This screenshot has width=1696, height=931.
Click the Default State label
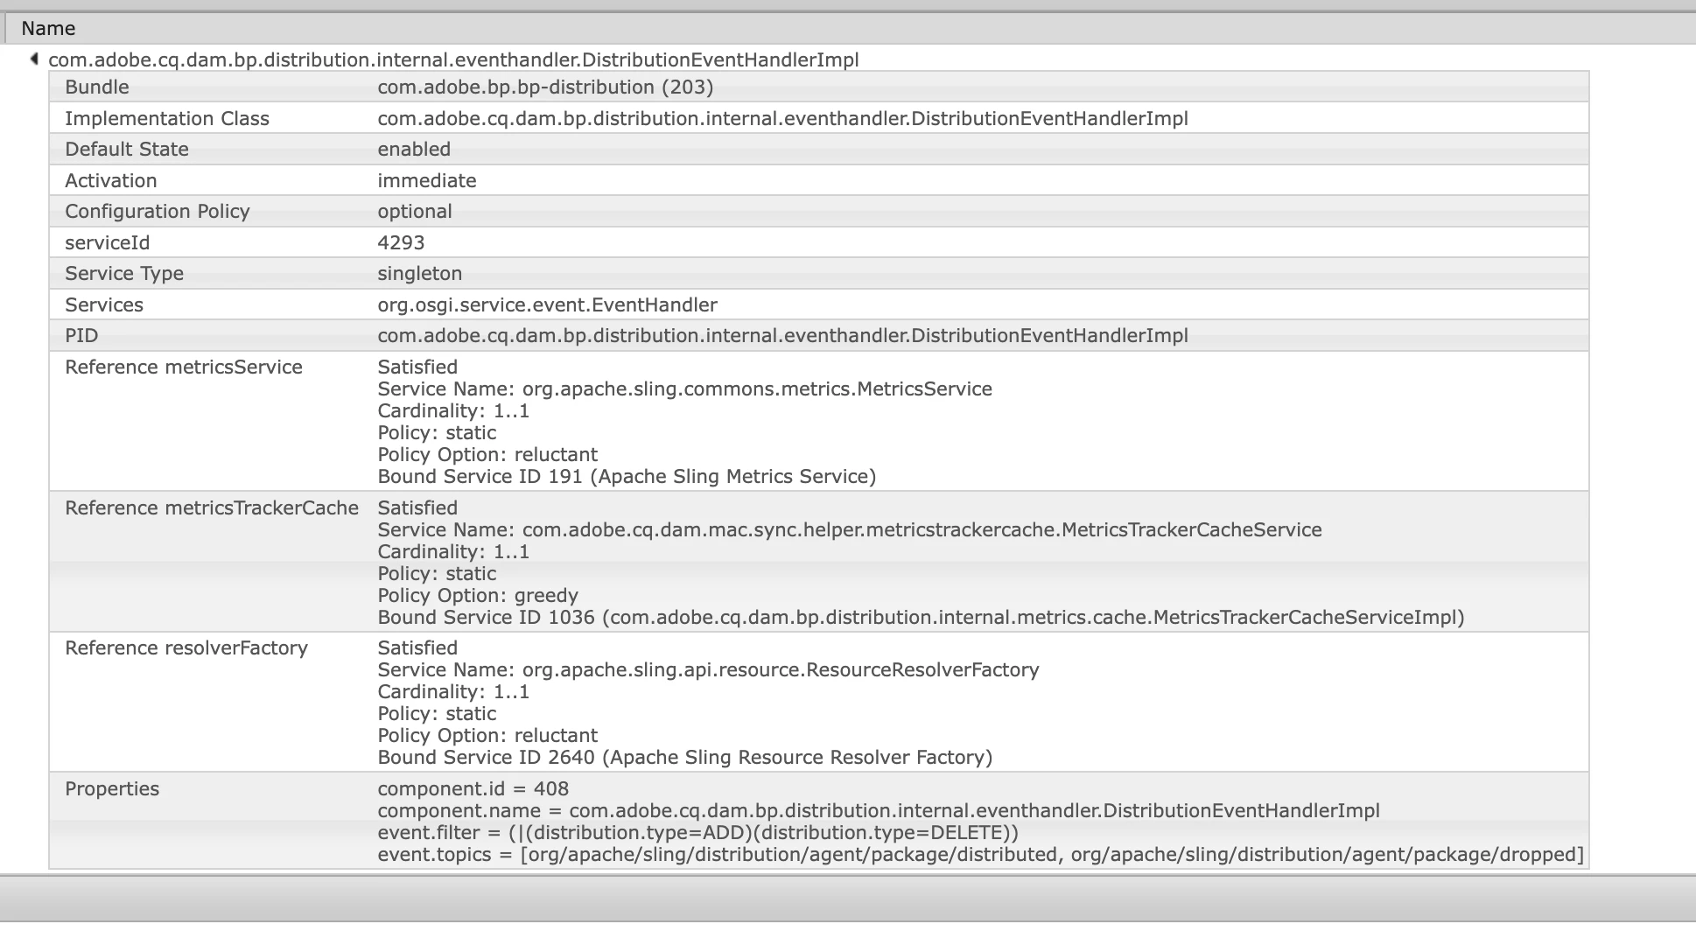pyautogui.click(x=127, y=150)
